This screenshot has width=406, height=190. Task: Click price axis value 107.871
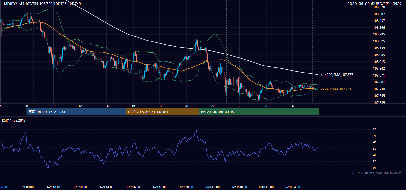click(379, 75)
